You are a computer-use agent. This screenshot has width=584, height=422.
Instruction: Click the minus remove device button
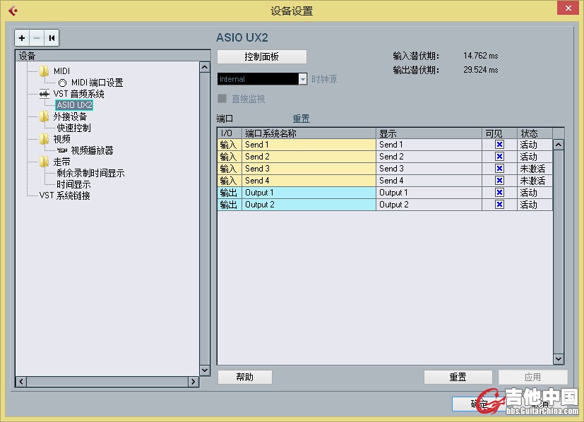(37, 37)
